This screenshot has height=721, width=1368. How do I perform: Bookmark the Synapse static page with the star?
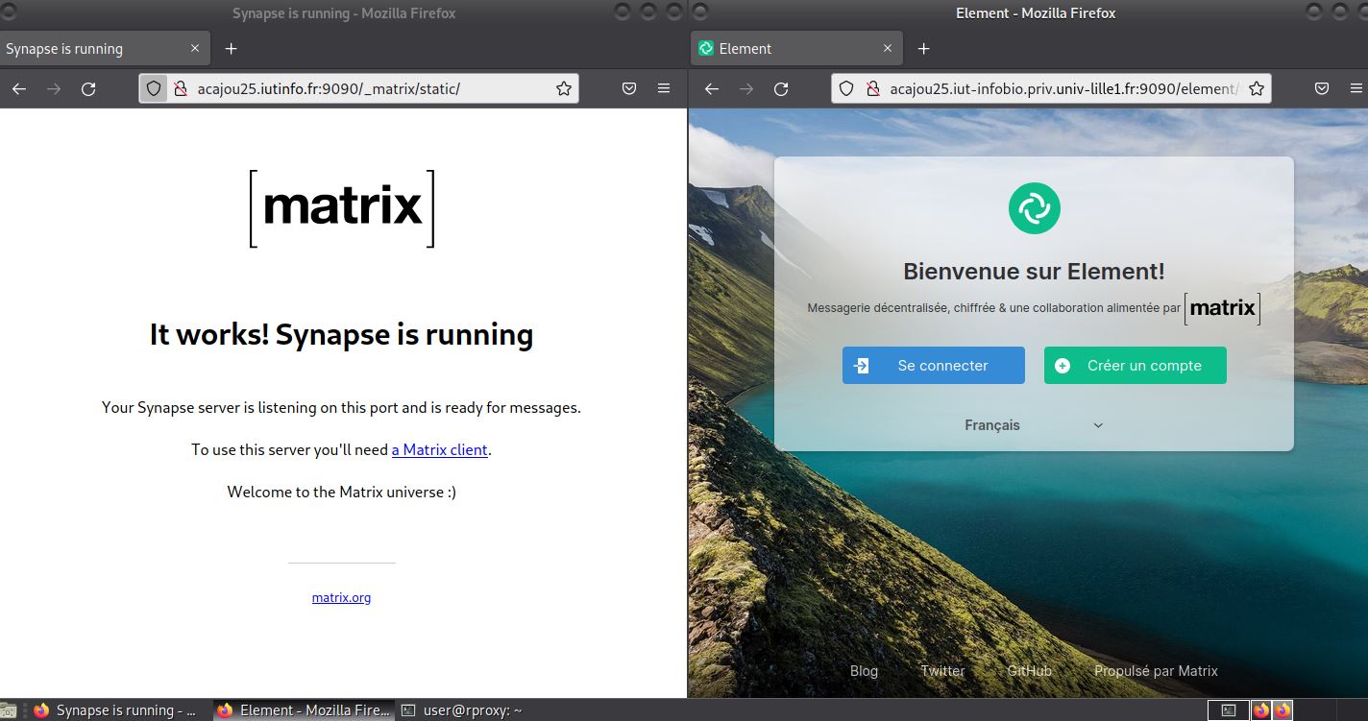tap(564, 88)
